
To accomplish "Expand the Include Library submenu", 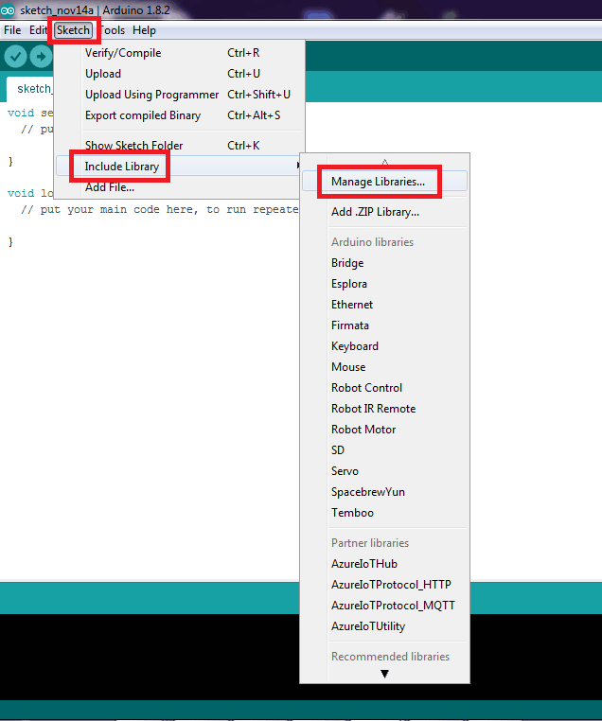I will tap(179, 166).
